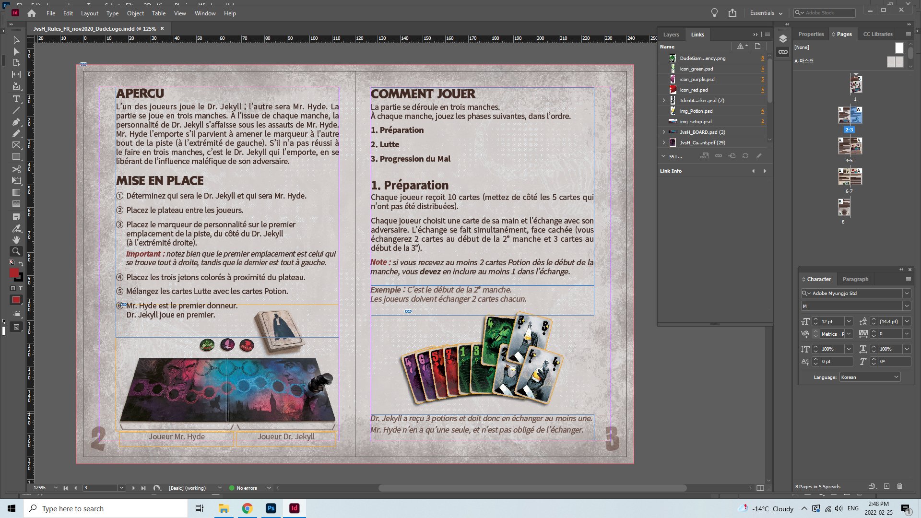Image resolution: width=921 pixels, height=518 pixels.
Task: Click the Relink icon in Links panel
Action: (x=719, y=156)
